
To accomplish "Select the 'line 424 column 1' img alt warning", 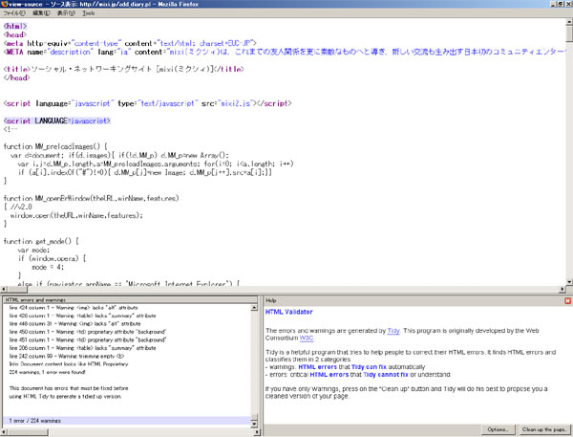I will pos(126,308).
